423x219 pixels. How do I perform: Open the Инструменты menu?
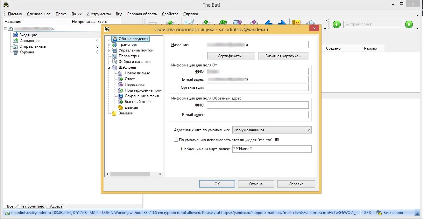click(99, 14)
